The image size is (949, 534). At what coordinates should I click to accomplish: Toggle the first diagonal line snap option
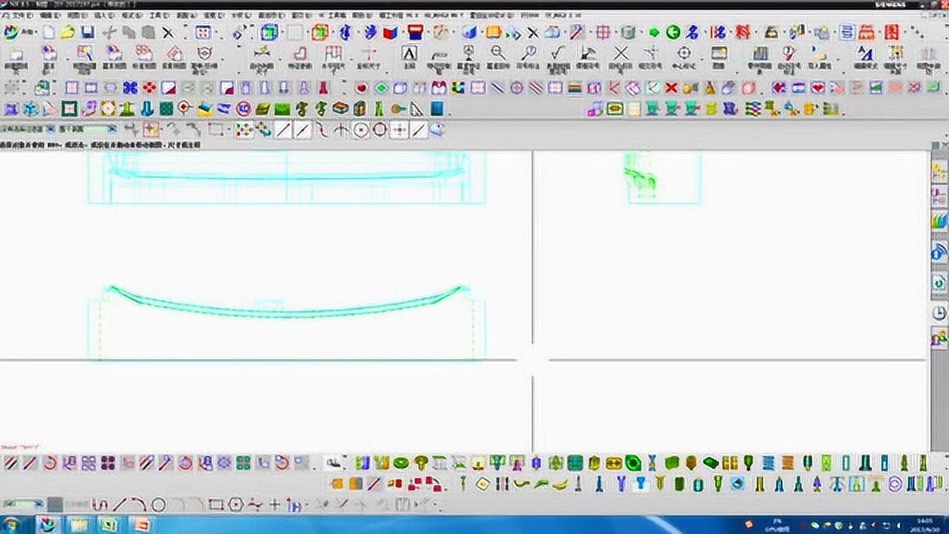pyautogui.click(x=283, y=130)
